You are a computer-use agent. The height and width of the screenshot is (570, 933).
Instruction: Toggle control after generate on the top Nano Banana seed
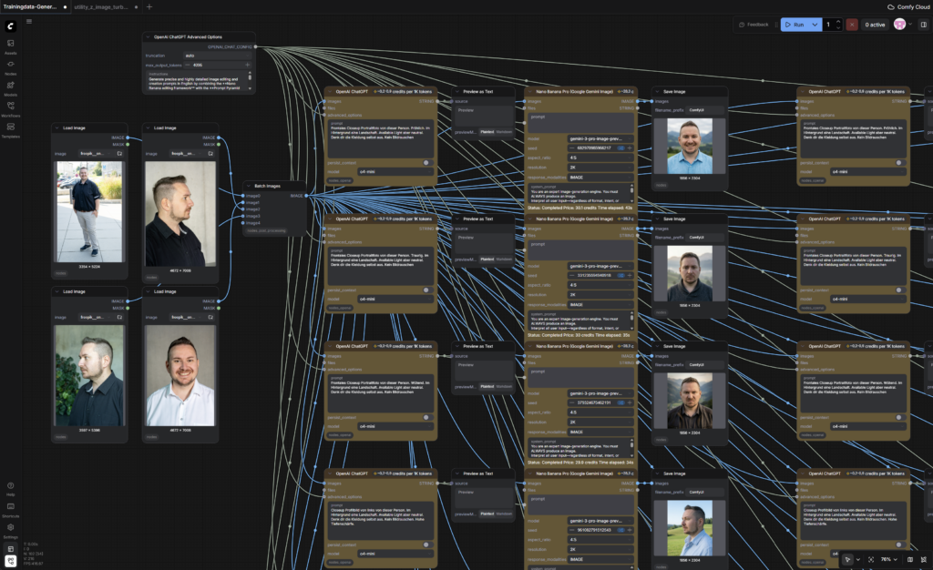click(621, 148)
